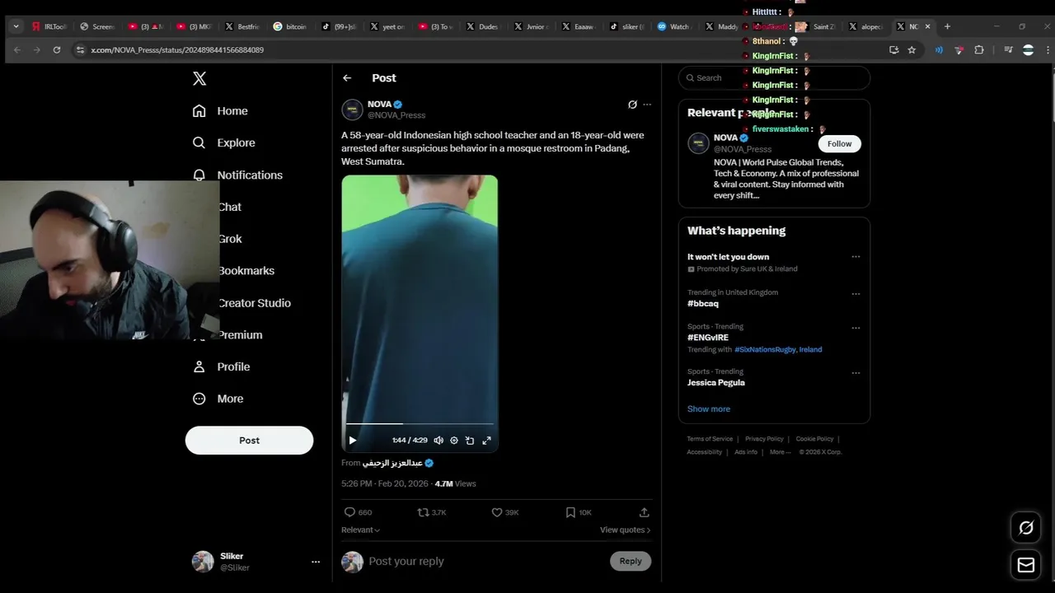
Task: Click the large Post button
Action: 249,440
